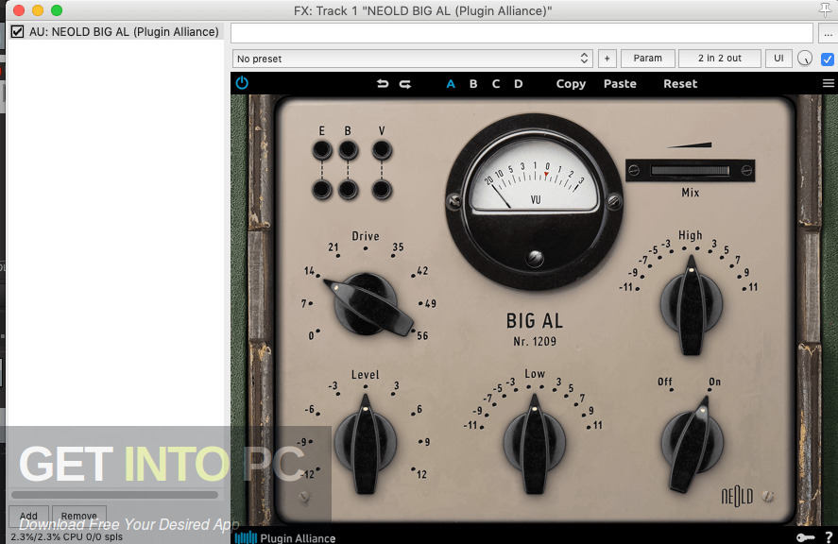Viewport: 838px width, 544px height.
Task: Click the undo arrow in plugin toolbar
Action: (382, 84)
